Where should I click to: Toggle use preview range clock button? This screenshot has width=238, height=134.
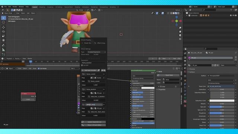click(160, 58)
